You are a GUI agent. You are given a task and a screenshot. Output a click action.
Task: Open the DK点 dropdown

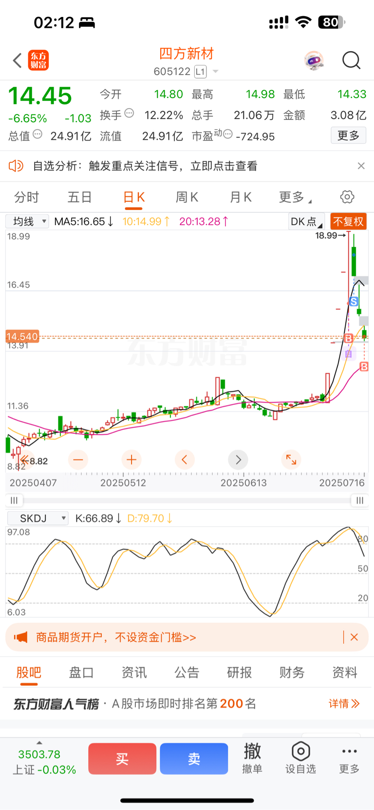click(306, 221)
